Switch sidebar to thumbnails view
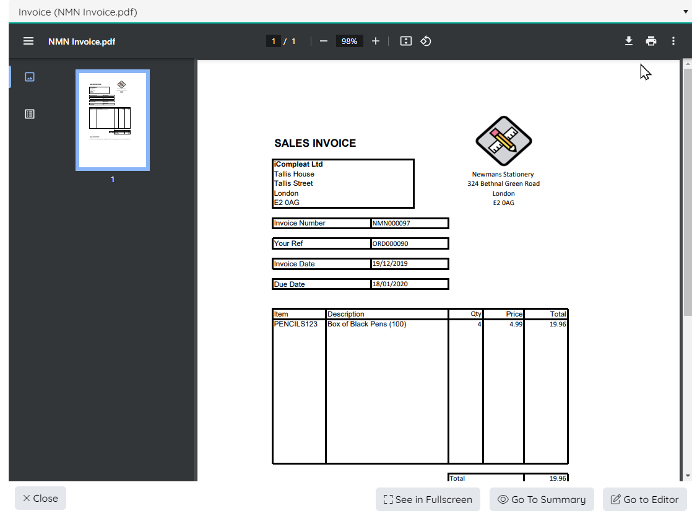 29,77
